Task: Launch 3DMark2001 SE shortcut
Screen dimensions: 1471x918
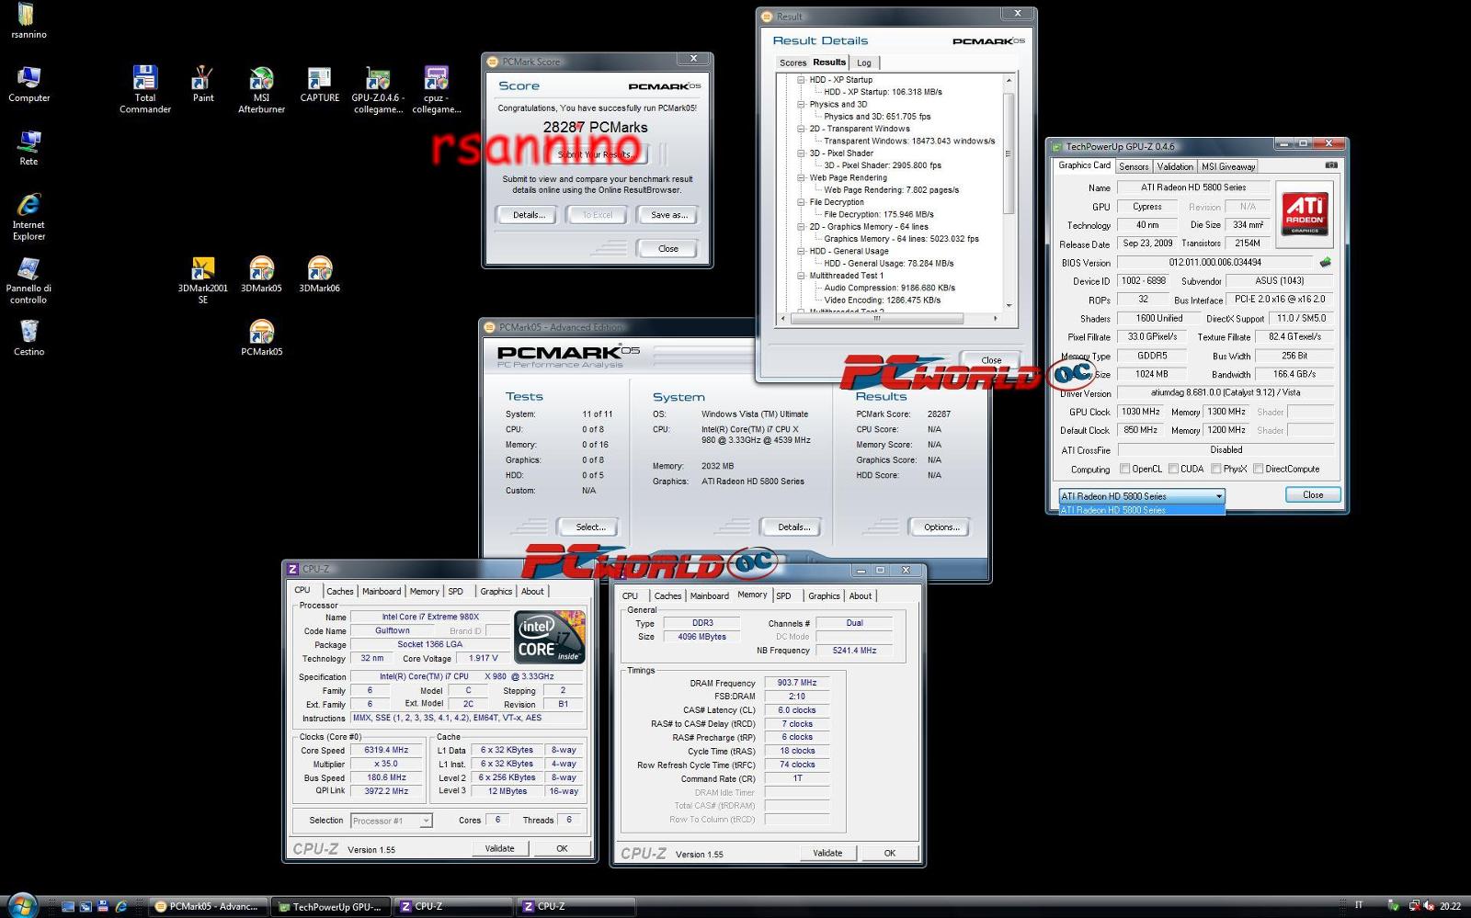Action: click(203, 280)
